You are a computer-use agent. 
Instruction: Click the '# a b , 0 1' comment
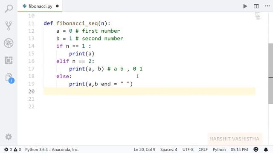point(125,69)
